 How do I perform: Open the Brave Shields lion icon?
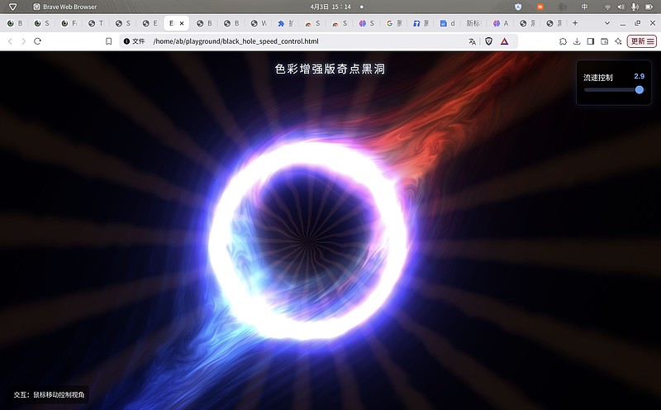click(x=488, y=41)
